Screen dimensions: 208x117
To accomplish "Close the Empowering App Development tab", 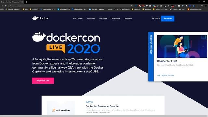I will click(x=22, y=2).
